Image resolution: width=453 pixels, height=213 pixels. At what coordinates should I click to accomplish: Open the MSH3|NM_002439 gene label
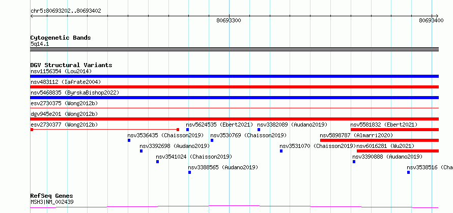pos(52,202)
